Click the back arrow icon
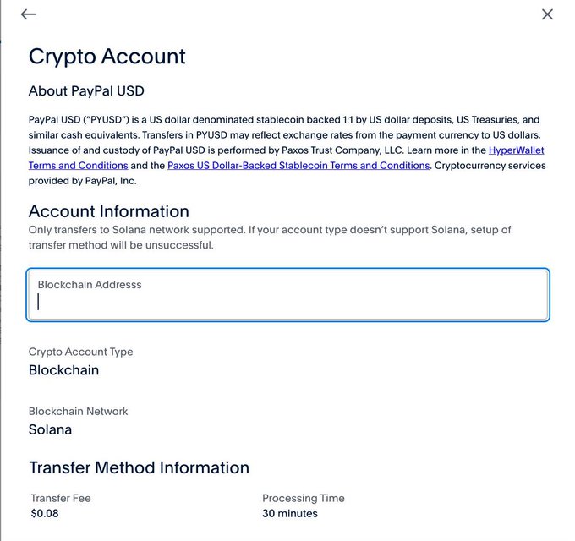575x541 pixels. point(29,14)
